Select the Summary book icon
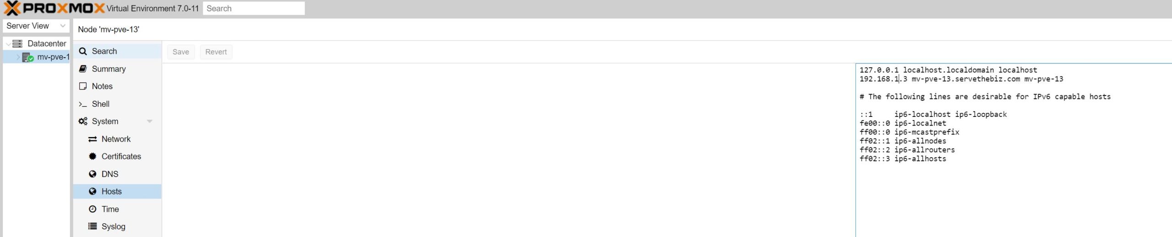This screenshot has width=1172, height=237. [x=83, y=69]
